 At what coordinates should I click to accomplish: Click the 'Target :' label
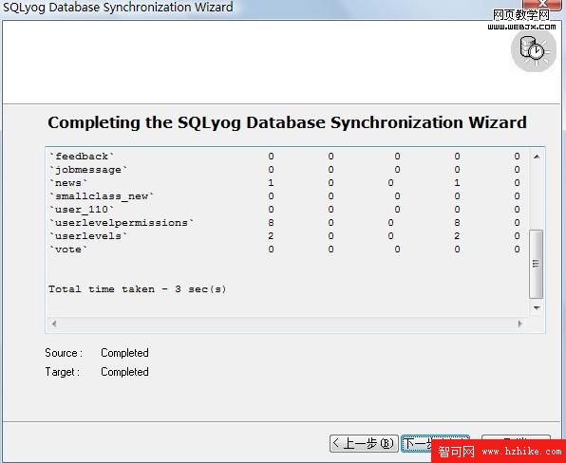pos(62,372)
